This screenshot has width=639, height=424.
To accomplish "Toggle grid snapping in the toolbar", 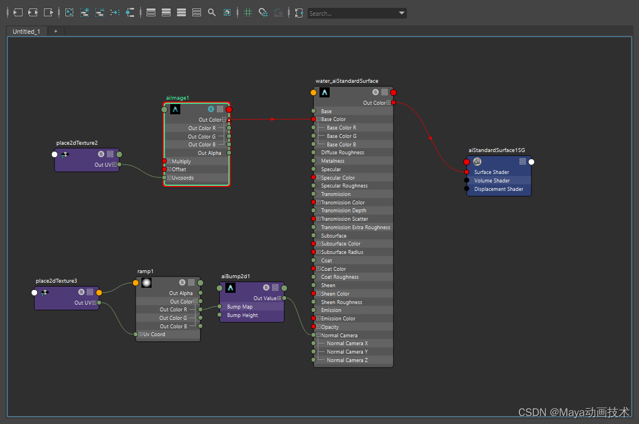I will pos(263,12).
